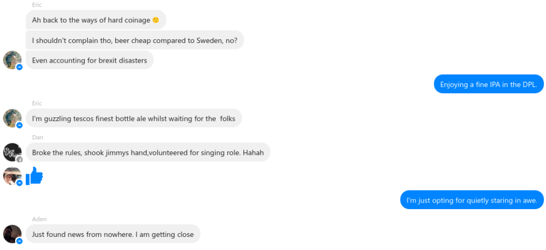Click Messenger badge on Aden's avatar
Viewport: 546px width, 250px height.
(x=19, y=241)
